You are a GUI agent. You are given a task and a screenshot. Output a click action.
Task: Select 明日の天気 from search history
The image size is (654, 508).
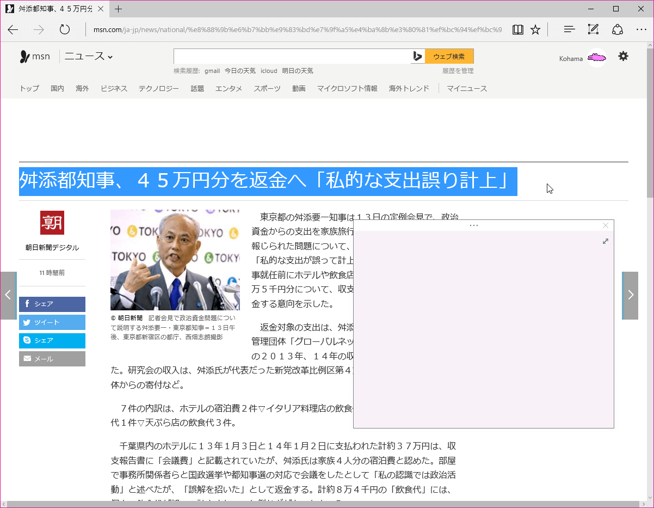(298, 71)
